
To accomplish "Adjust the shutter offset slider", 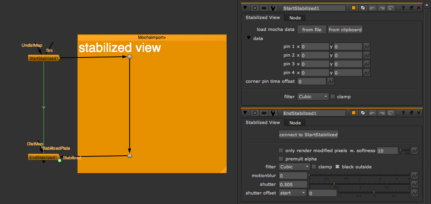I will (x=374, y=193).
